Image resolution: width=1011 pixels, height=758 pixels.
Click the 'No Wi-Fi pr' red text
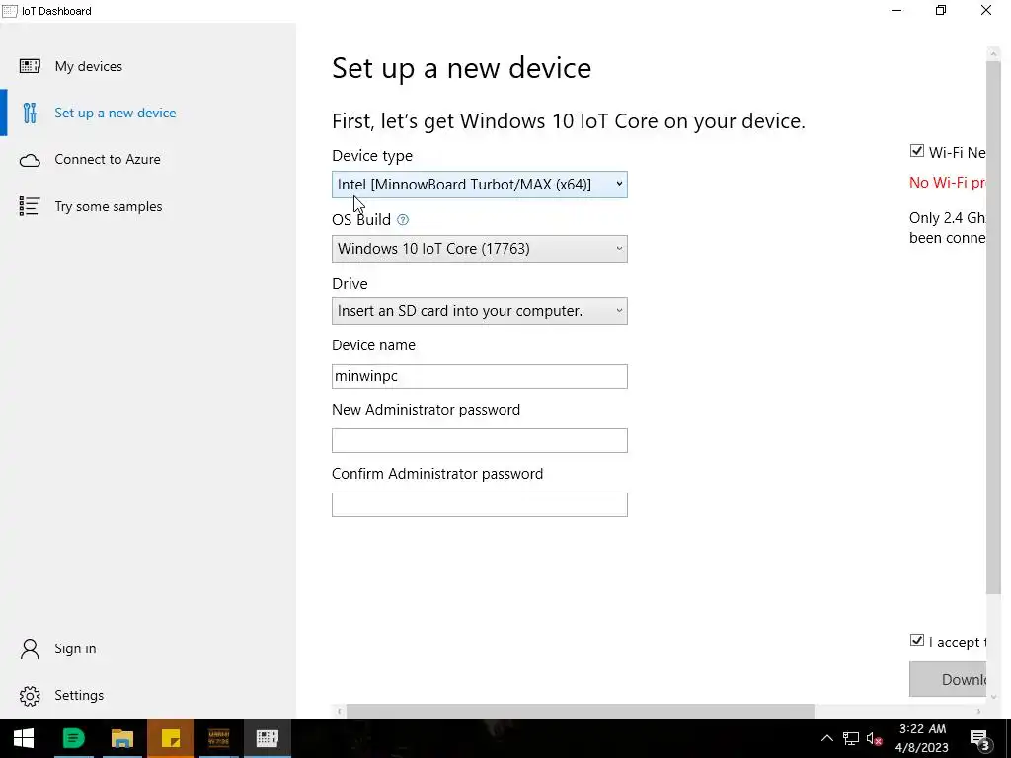pyautogui.click(x=947, y=183)
